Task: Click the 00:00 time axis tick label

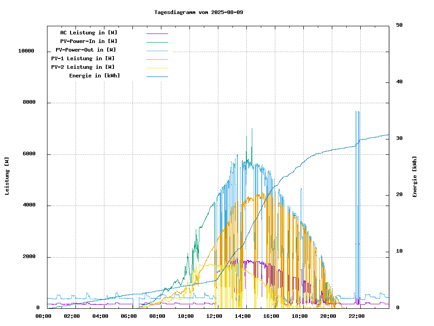Action: click(43, 316)
